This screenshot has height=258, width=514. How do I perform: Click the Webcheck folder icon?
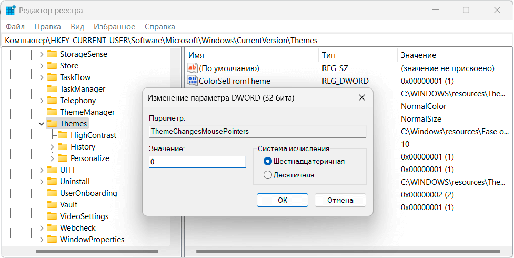pos(52,228)
